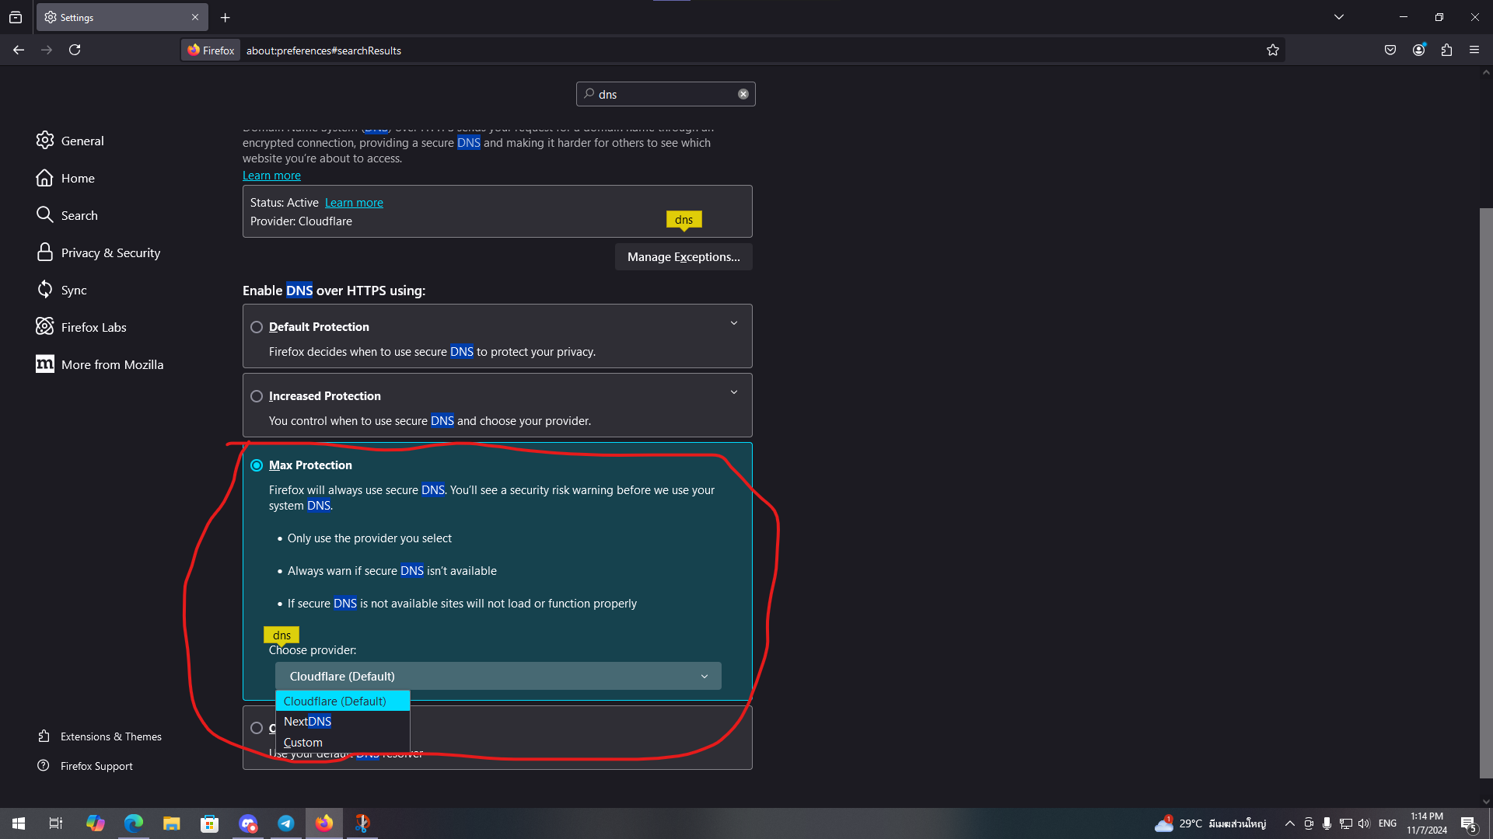Open the Extensions puzzle icon
Viewport: 1493px width, 839px height.
click(x=1446, y=50)
